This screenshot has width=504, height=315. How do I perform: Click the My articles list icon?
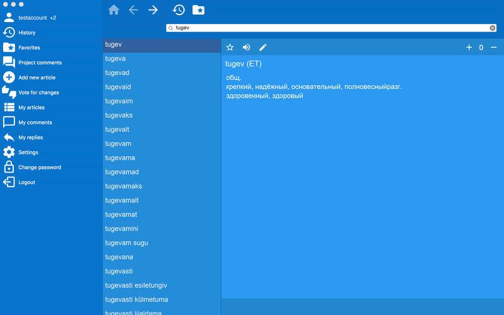tap(9, 107)
